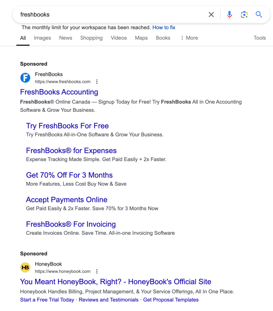273x311 pixels.
Task: Switch to the Shopping tab
Action: (91, 38)
